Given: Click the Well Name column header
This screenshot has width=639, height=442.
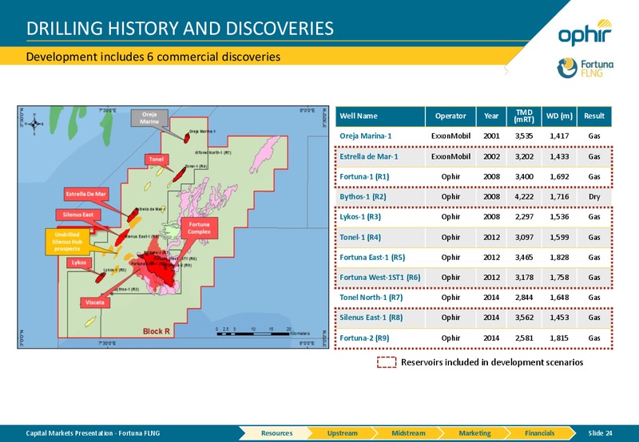Looking at the screenshot, I should pos(380,116).
